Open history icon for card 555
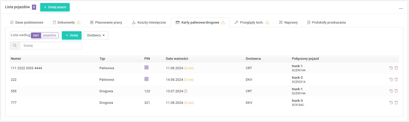 coord(391,91)
